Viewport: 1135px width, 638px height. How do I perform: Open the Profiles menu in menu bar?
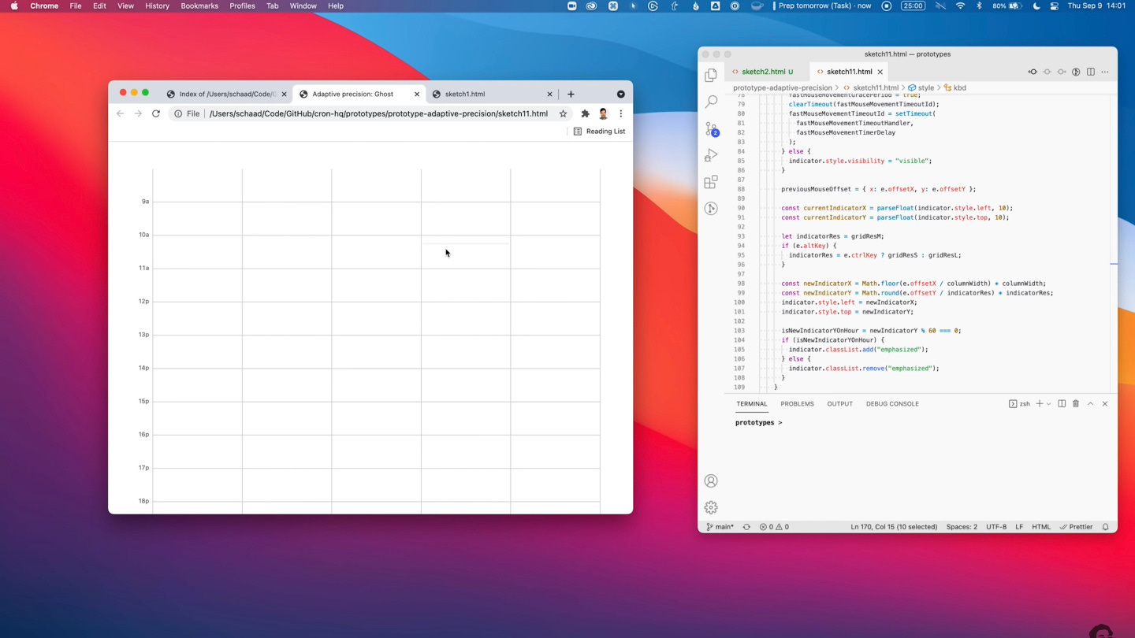242,6
